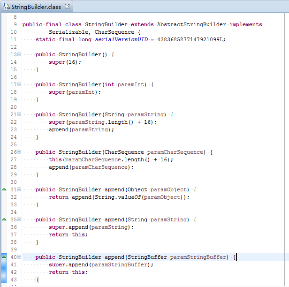Close the StringBuilder.class tab
The height and width of the screenshot is (287, 289).
pos(67,7)
